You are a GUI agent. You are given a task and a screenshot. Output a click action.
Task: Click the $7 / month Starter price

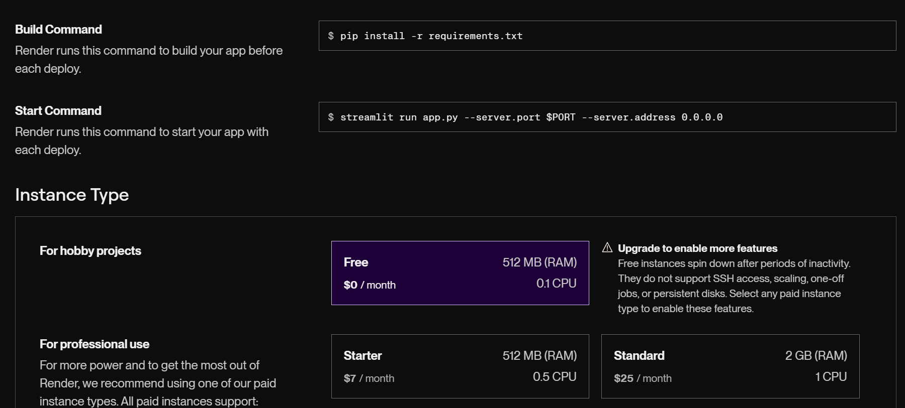pyautogui.click(x=369, y=378)
